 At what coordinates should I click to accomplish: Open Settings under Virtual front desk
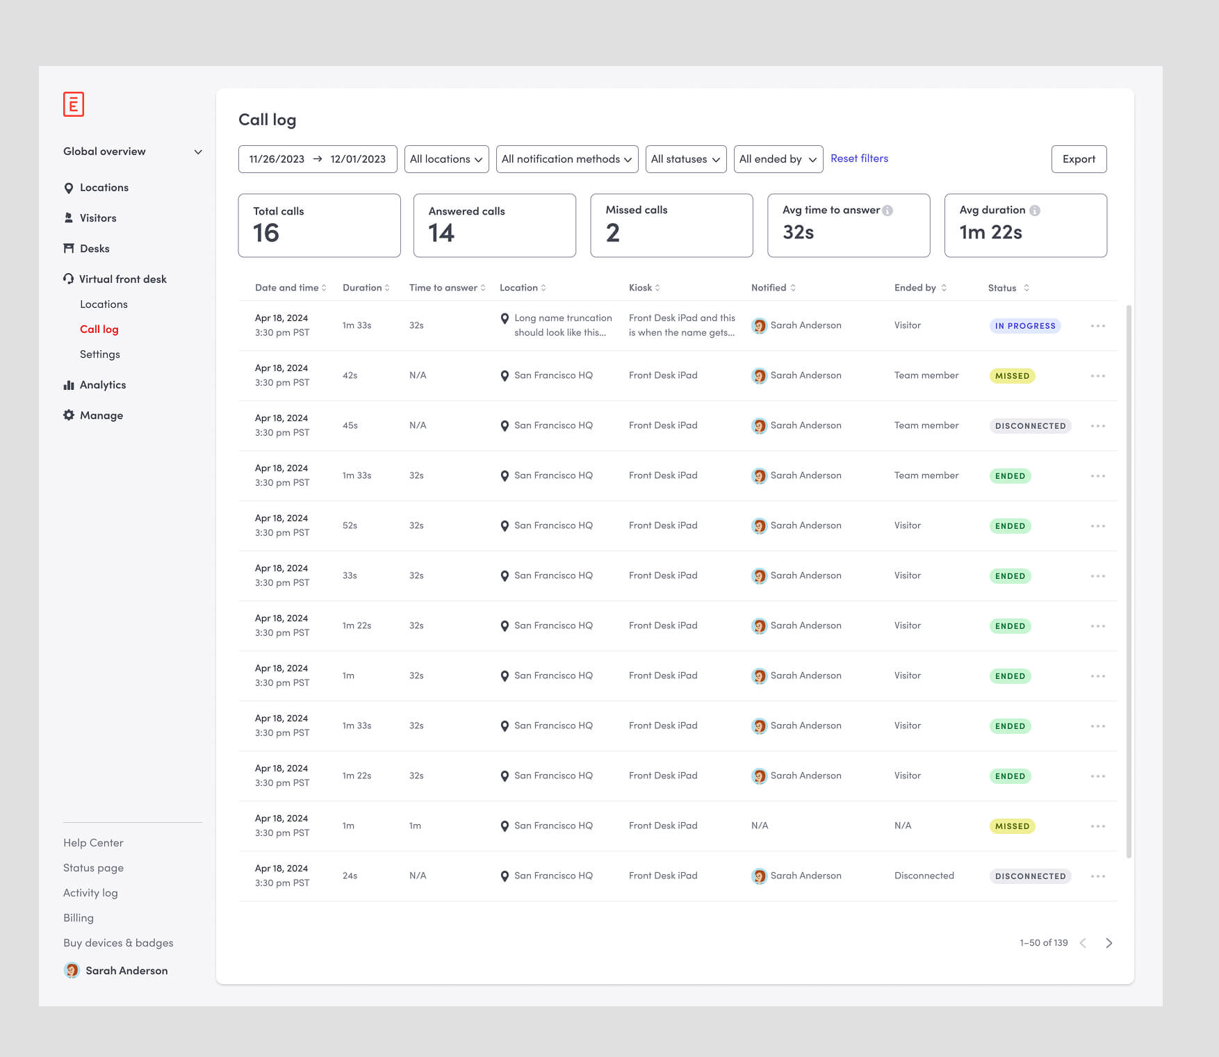tap(100, 354)
